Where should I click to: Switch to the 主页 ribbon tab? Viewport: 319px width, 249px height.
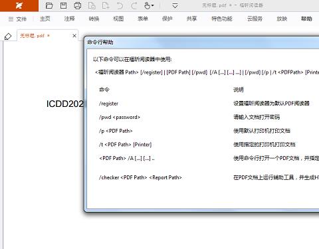pos(45,19)
